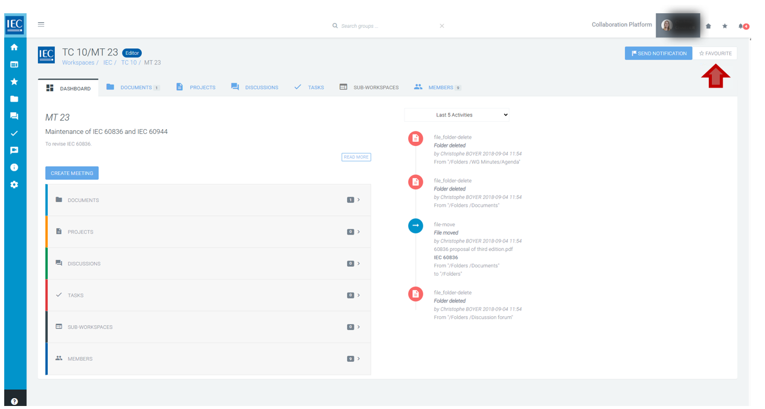
Task: Switch to the DOCUMENTS tab
Action: (137, 87)
